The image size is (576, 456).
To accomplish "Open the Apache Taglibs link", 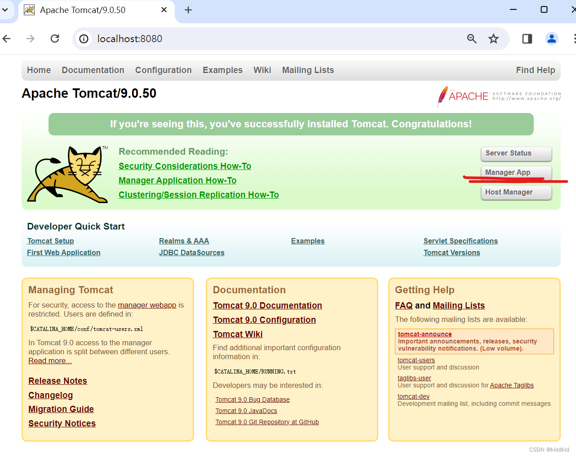I will coord(512,385).
